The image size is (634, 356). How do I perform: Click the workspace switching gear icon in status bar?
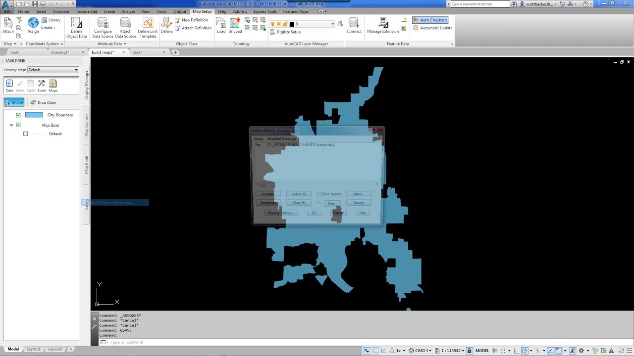(581, 351)
